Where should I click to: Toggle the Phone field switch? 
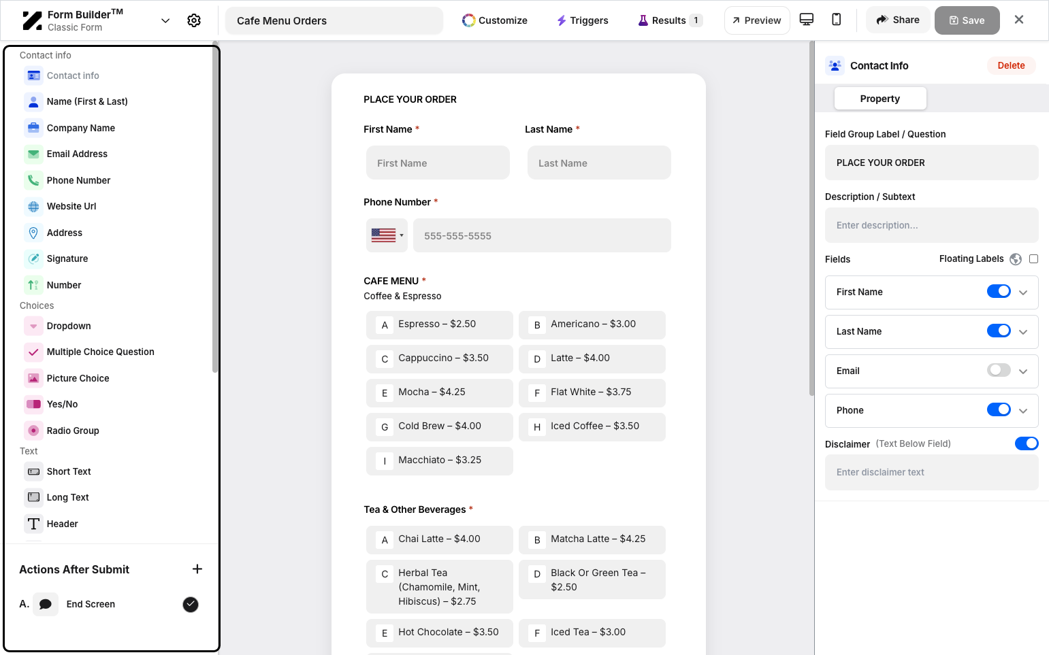point(999,409)
